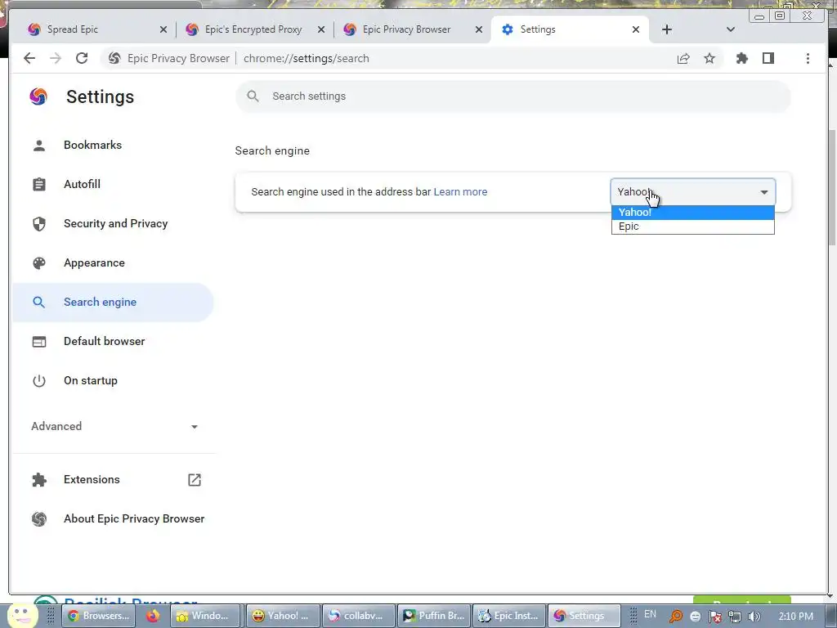Open a new tab with plus button
This screenshot has height=628, width=837.
point(667,29)
